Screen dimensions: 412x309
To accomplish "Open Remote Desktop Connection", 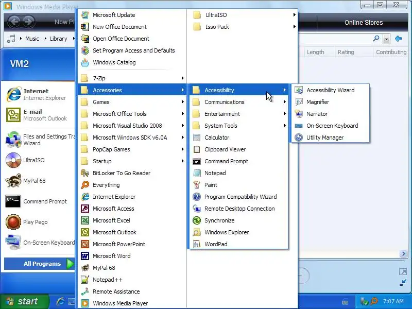I will point(238,209).
